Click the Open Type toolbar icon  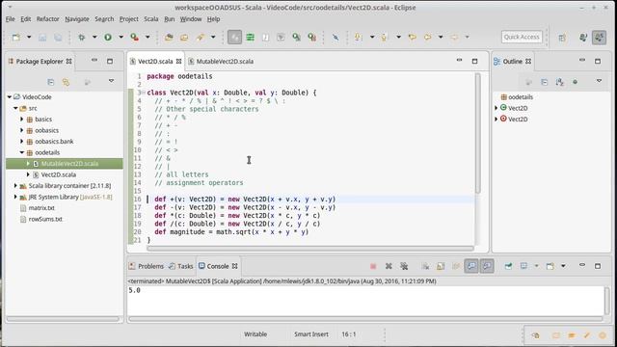(169, 38)
